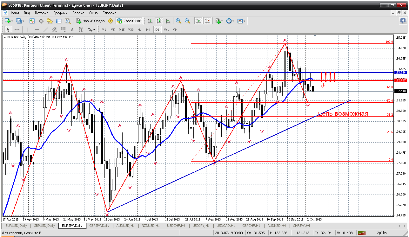Switch to the EURUSD,Daily chart tab
Image resolution: width=409 pixels, height=237 pixels.
coord(16,226)
